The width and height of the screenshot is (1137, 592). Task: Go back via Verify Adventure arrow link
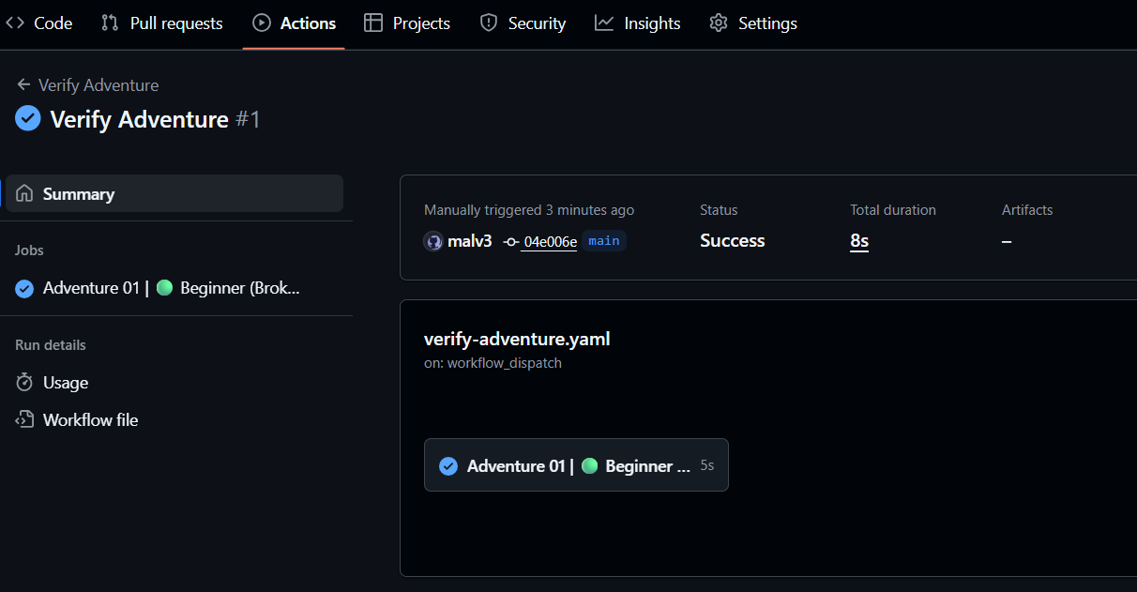click(x=87, y=85)
